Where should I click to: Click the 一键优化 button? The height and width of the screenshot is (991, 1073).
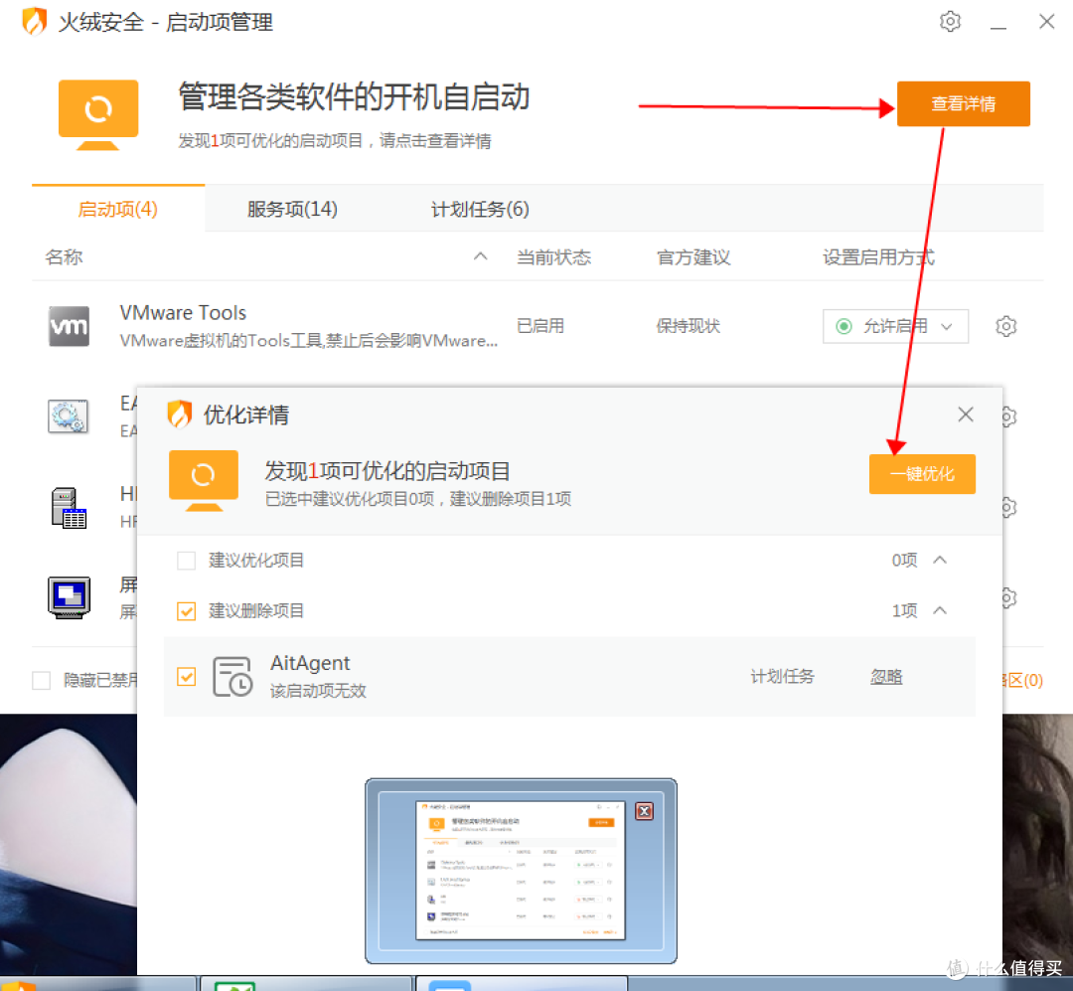point(922,474)
